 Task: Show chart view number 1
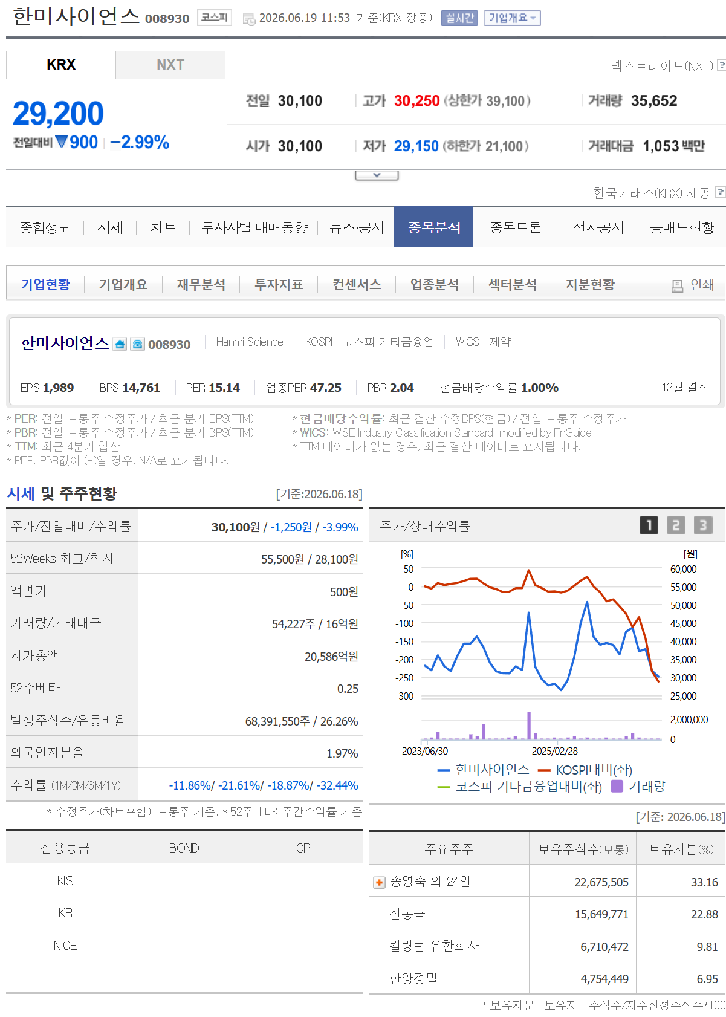coord(649,525)
